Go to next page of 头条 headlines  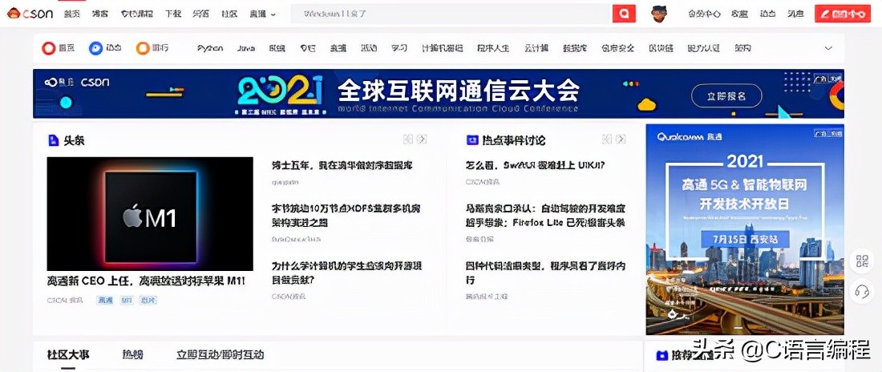(423, 139)
